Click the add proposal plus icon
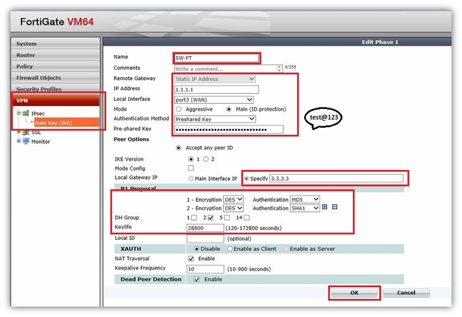Image resolution: width=462 pixels, height=317 pixels. click(x=325, y=207)
